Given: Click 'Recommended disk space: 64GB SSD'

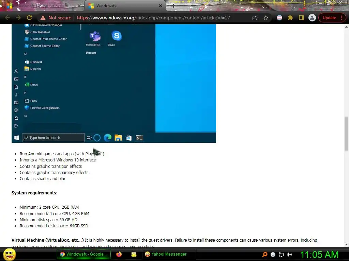Looking at the screenshot, I should [54, 226].
